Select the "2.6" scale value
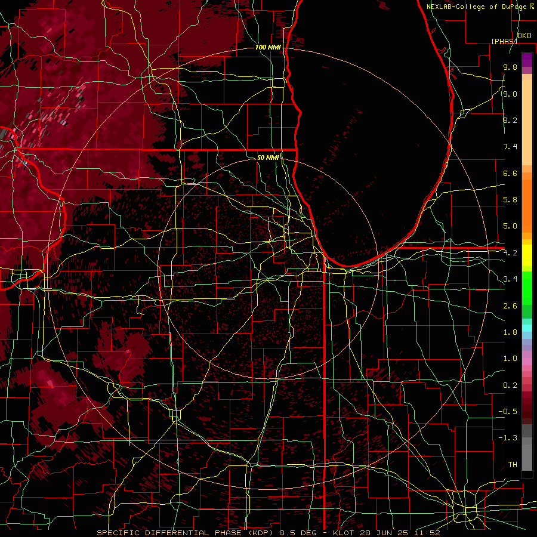537x537 pixels. point(510,306)
